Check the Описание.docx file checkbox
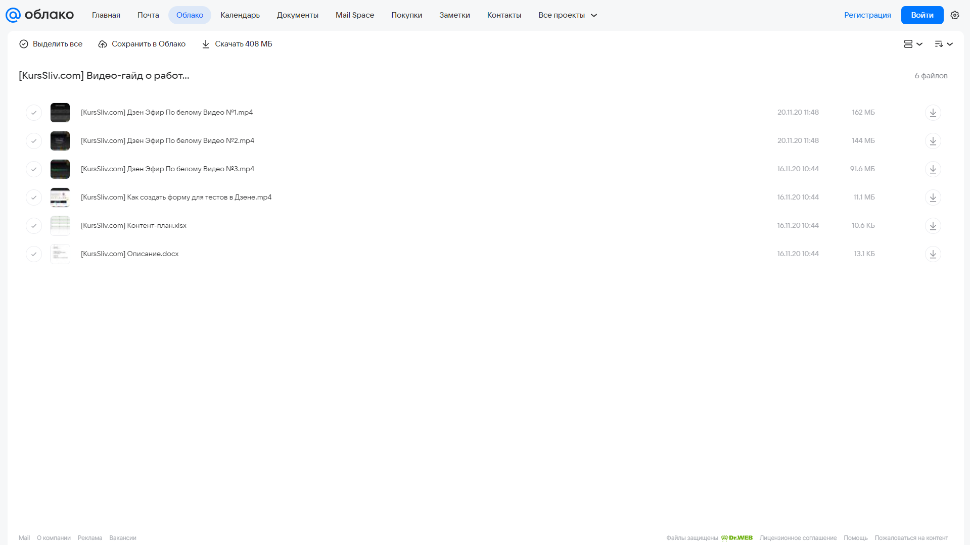This screenshot has height=545, width=970. pos(34,254)
